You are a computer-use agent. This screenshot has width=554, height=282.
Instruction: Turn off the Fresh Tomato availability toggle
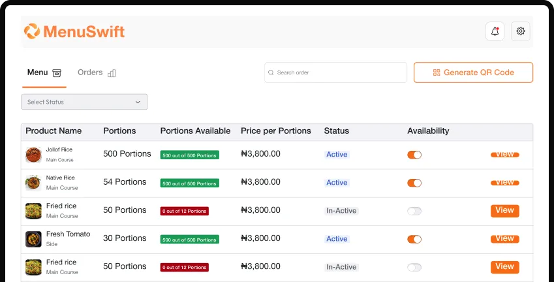tap(414, 239)
